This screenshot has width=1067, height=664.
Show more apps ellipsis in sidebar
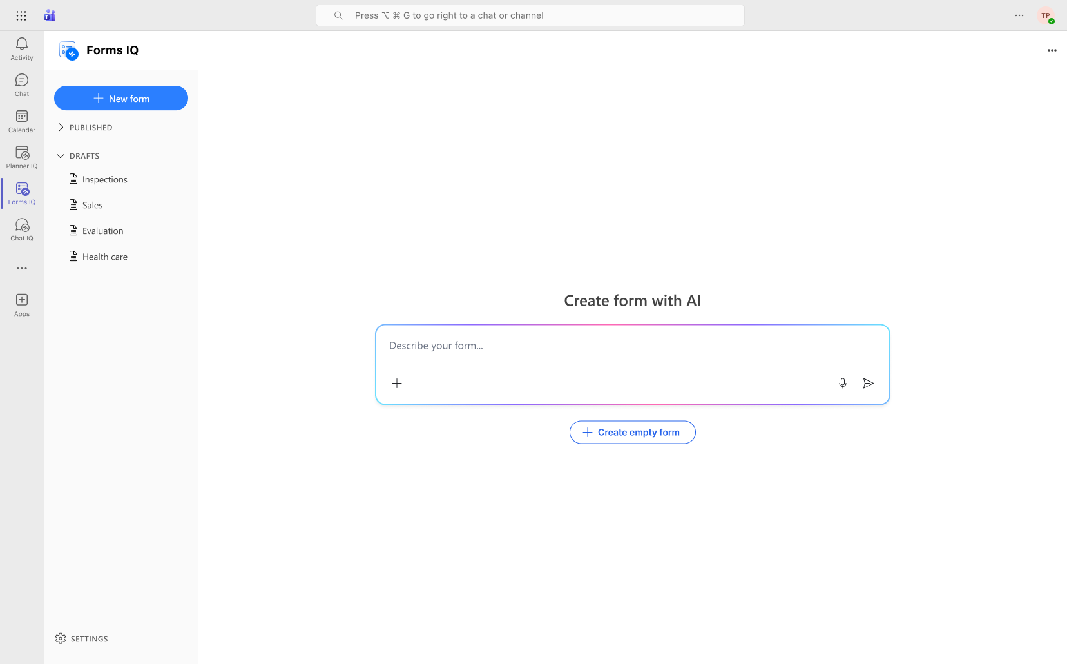point(22,268)
